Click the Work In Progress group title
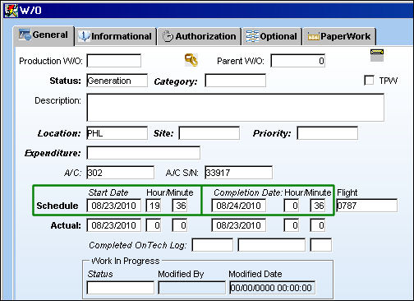 pos(125,261)
